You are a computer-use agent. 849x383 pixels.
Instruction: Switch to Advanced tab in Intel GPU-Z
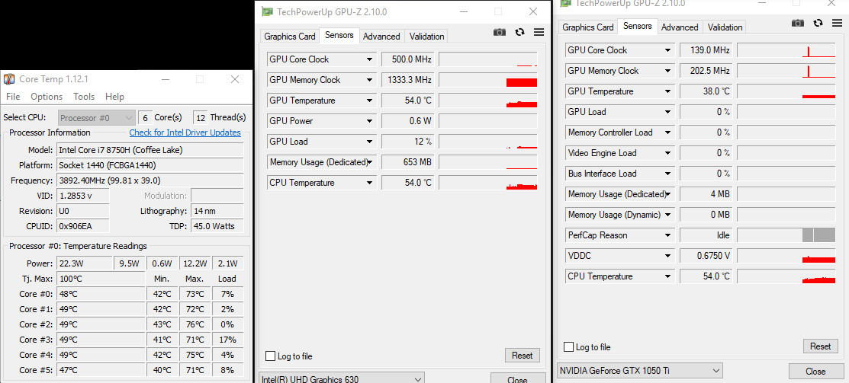[381, 37]
